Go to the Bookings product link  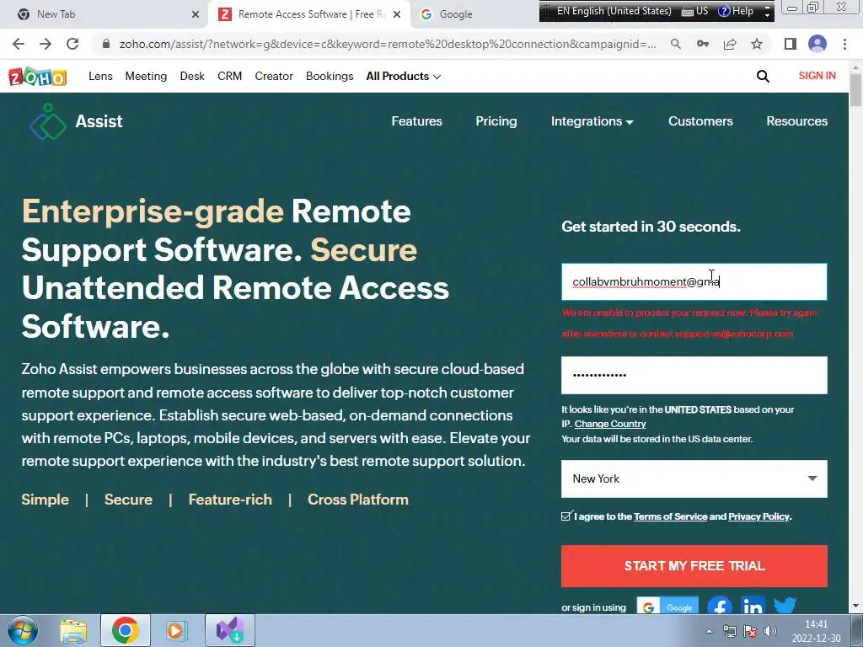coord(330,77)
